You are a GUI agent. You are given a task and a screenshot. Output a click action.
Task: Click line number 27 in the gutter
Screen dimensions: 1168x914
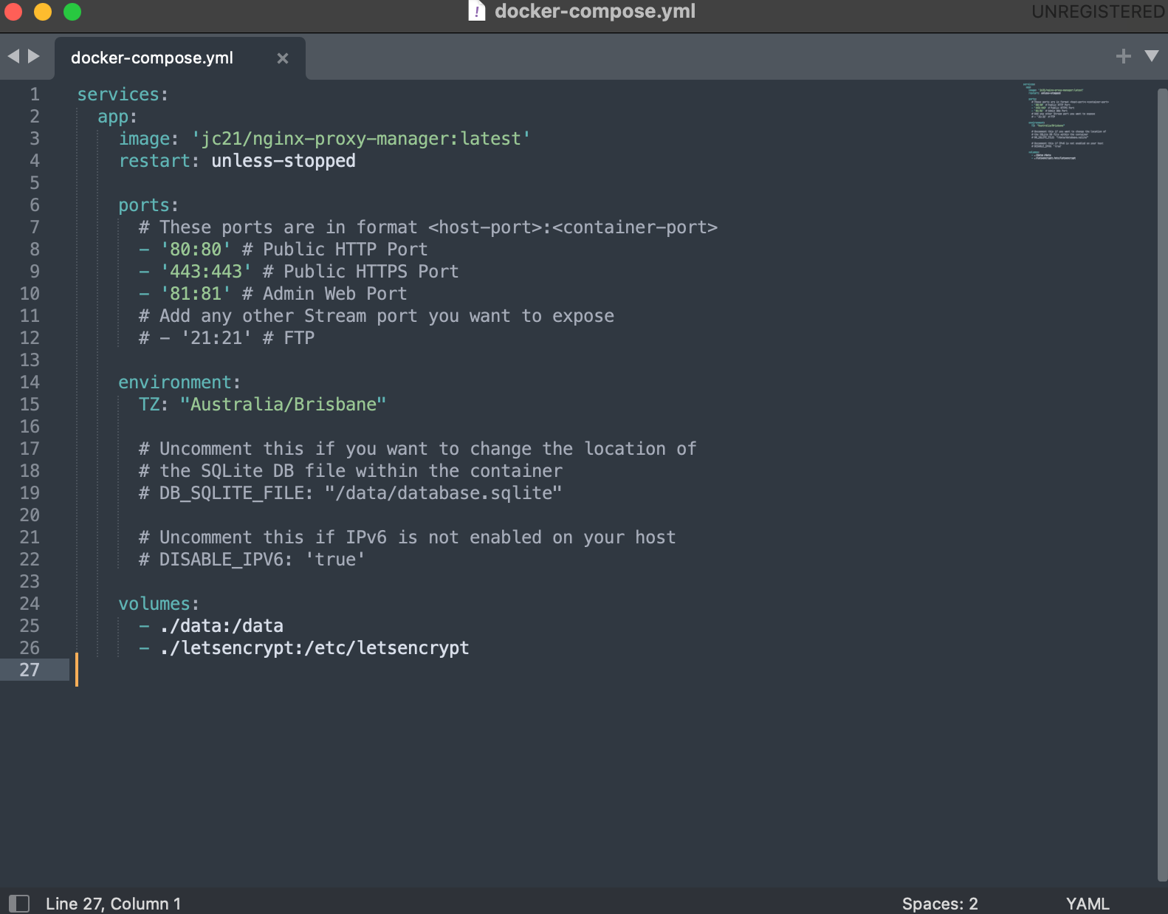point(30,670)
